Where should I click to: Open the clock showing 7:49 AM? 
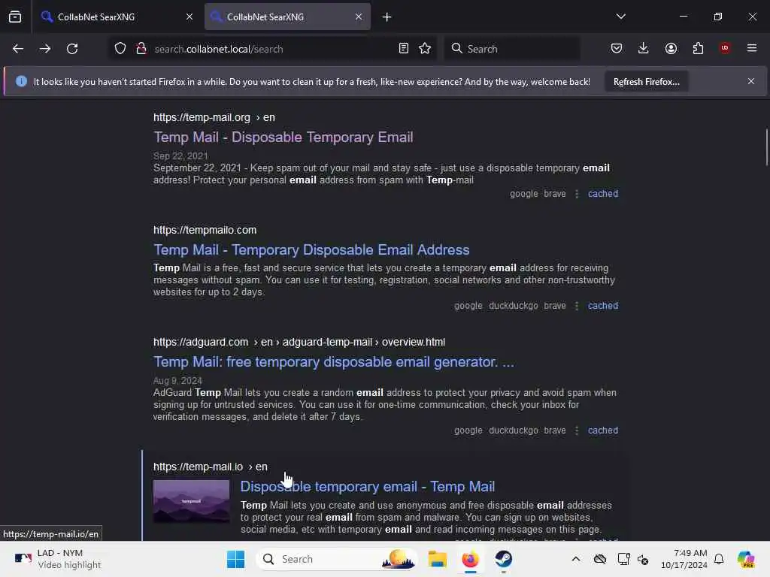[x=684, y=559]
